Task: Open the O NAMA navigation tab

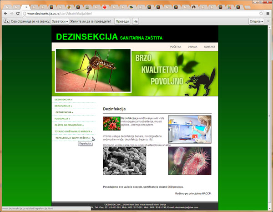Action: 192,47
